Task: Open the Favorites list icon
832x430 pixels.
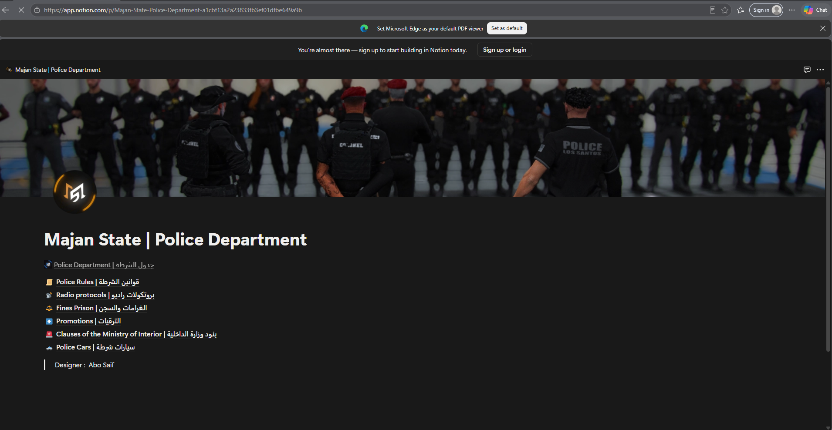Action: tap(741, 10)
